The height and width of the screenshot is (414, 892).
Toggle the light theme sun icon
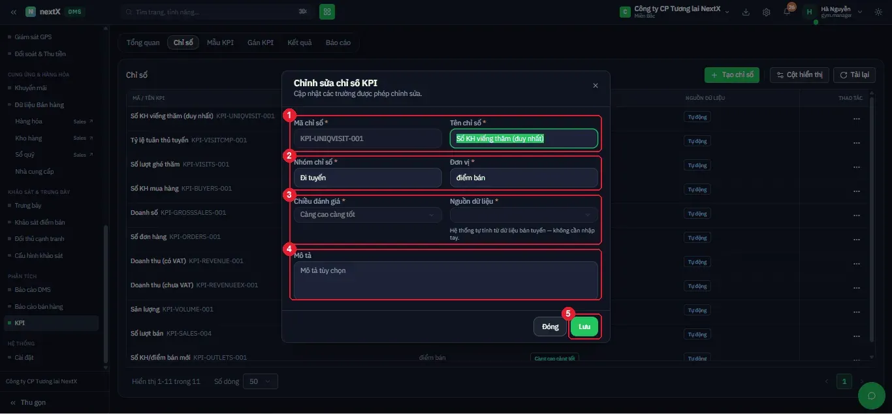(878, 12)
